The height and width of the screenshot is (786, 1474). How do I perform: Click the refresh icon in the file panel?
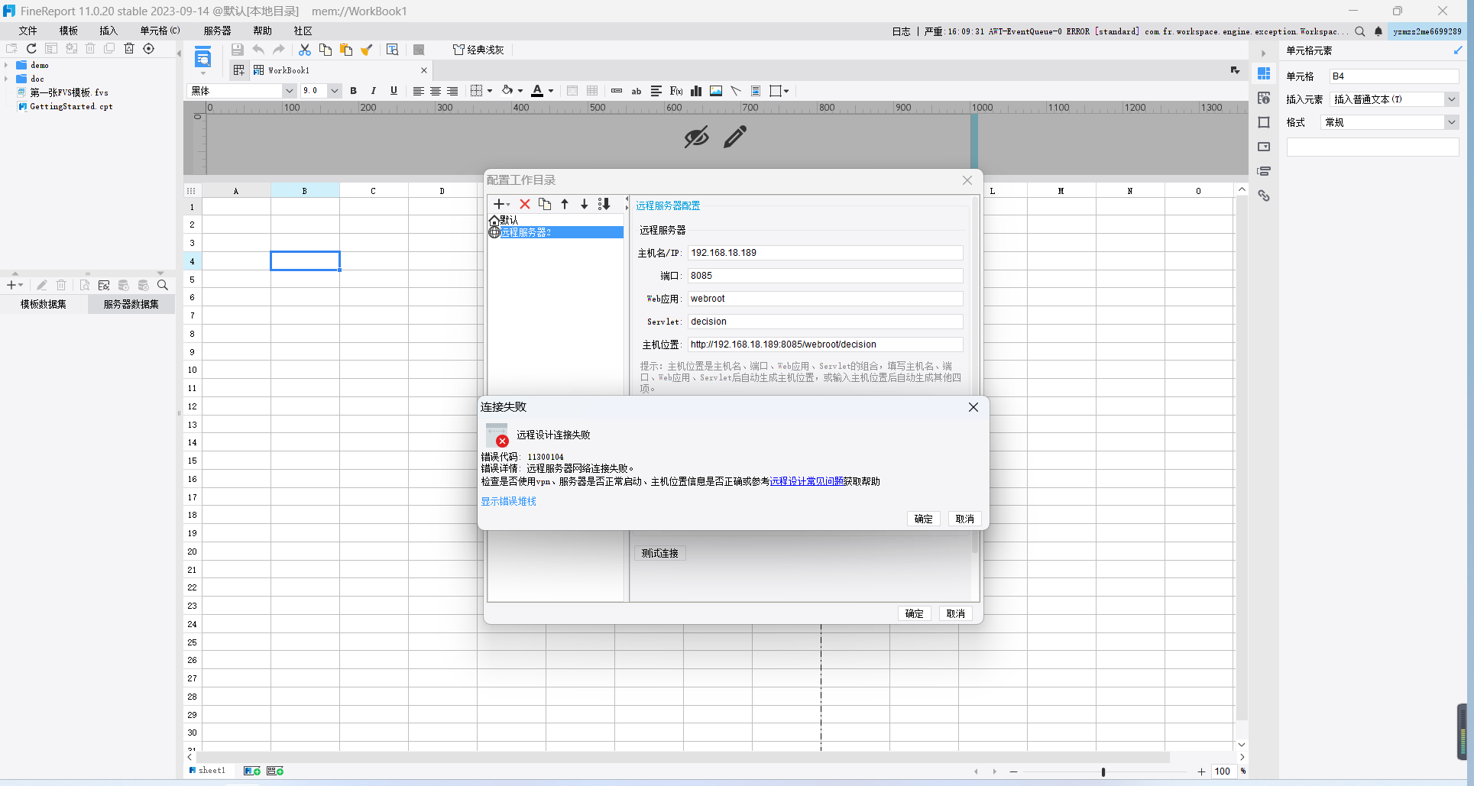point(31,48)
